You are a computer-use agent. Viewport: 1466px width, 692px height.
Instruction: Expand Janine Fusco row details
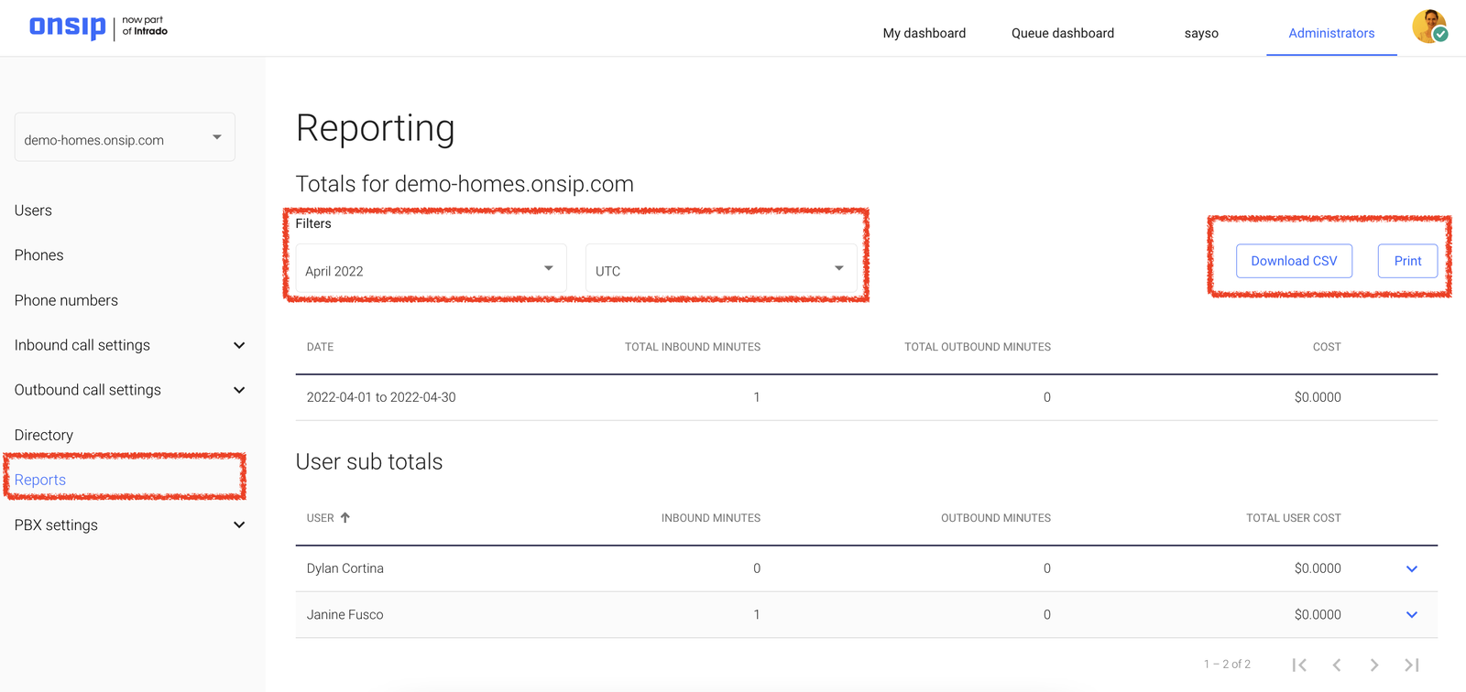point(1412,615)
